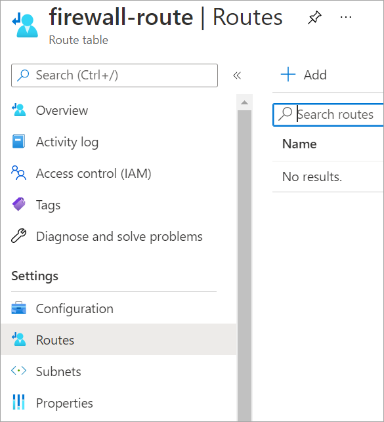Click the firewall-route | Routes title
384x422 pixels.
click(166, 18)
